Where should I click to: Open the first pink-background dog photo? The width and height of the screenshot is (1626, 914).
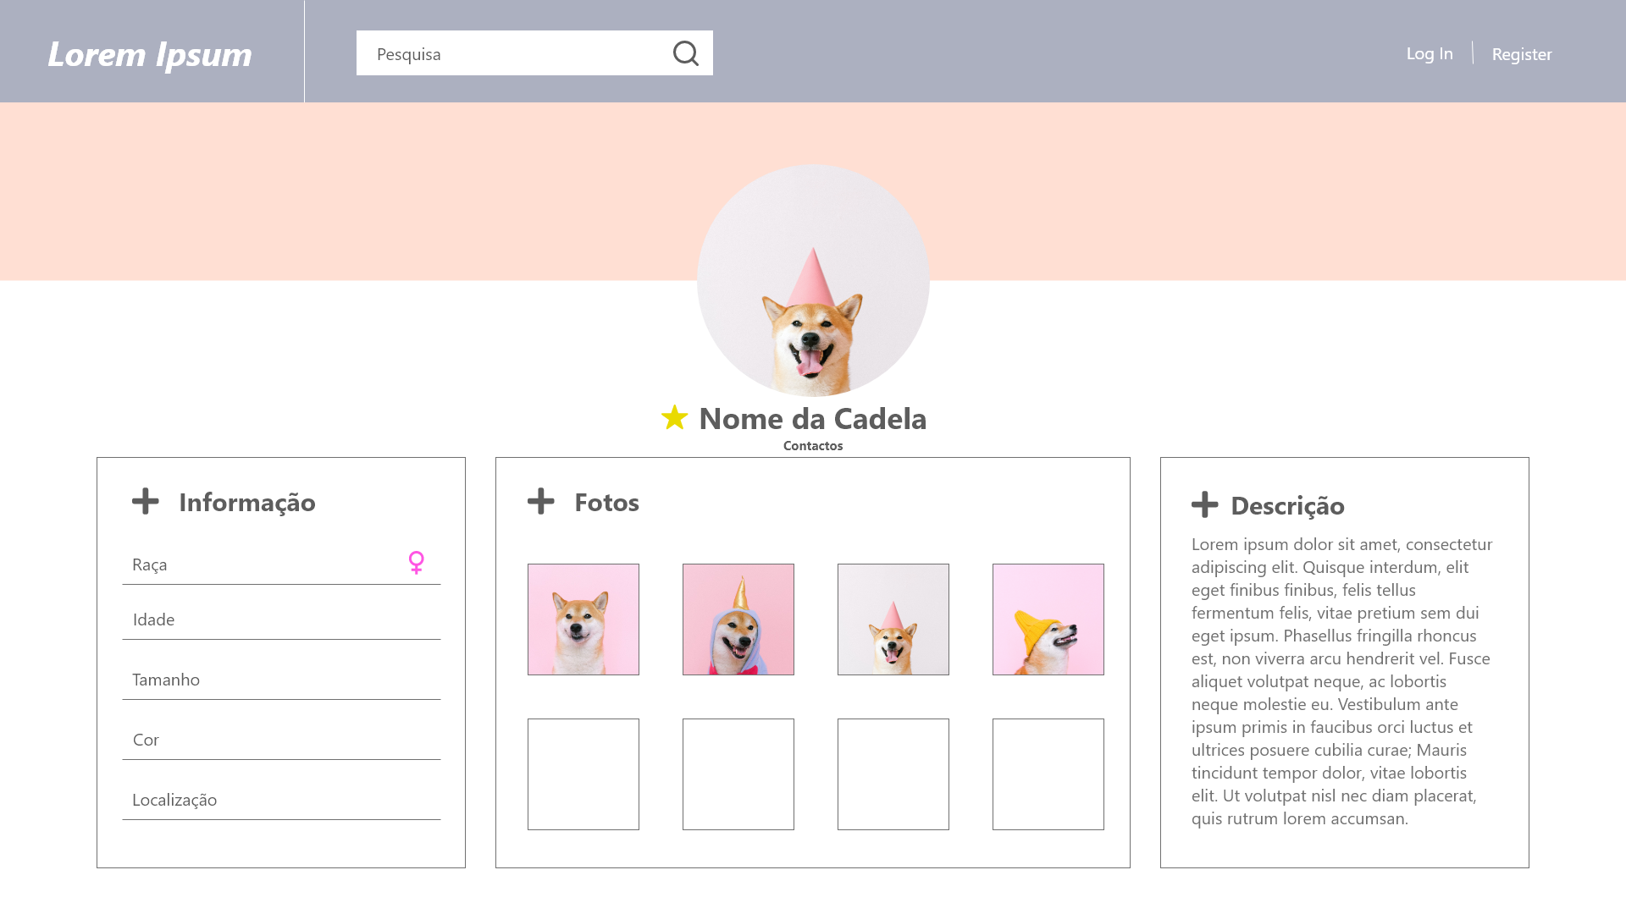(x=583, y=619)
